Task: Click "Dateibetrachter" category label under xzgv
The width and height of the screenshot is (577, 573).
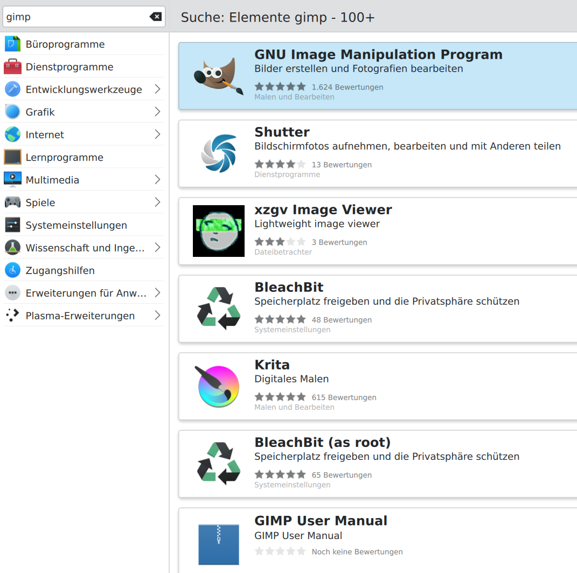Action: pyautogui.click(x=283, y=252)
